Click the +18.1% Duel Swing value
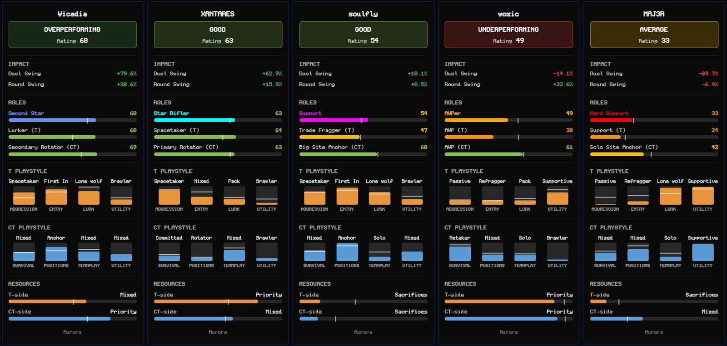The image size is (727, 346). point(418,74)
